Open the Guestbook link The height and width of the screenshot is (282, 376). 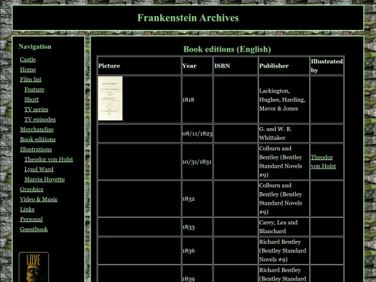pyautogui.click(x=34, y=229)
